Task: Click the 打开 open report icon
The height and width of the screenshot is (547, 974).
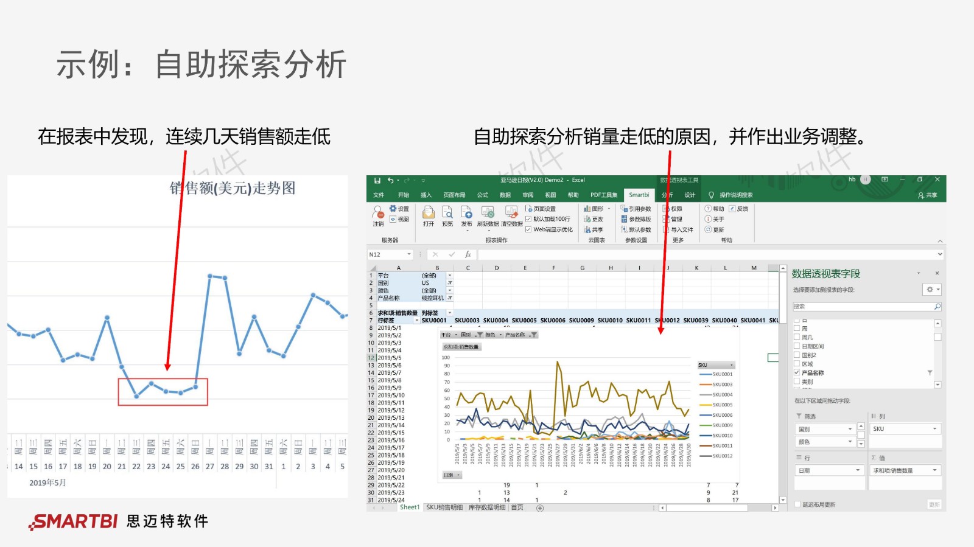Action: pos(429,213)
